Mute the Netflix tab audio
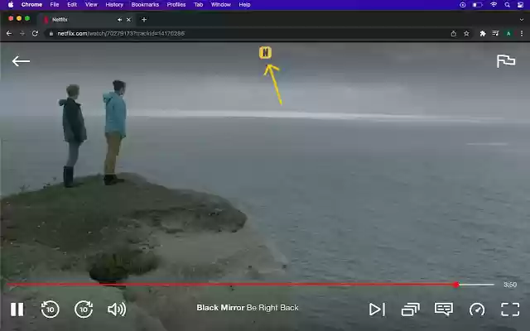This screenshot has width=530, height=331. (x=119, y=20)
